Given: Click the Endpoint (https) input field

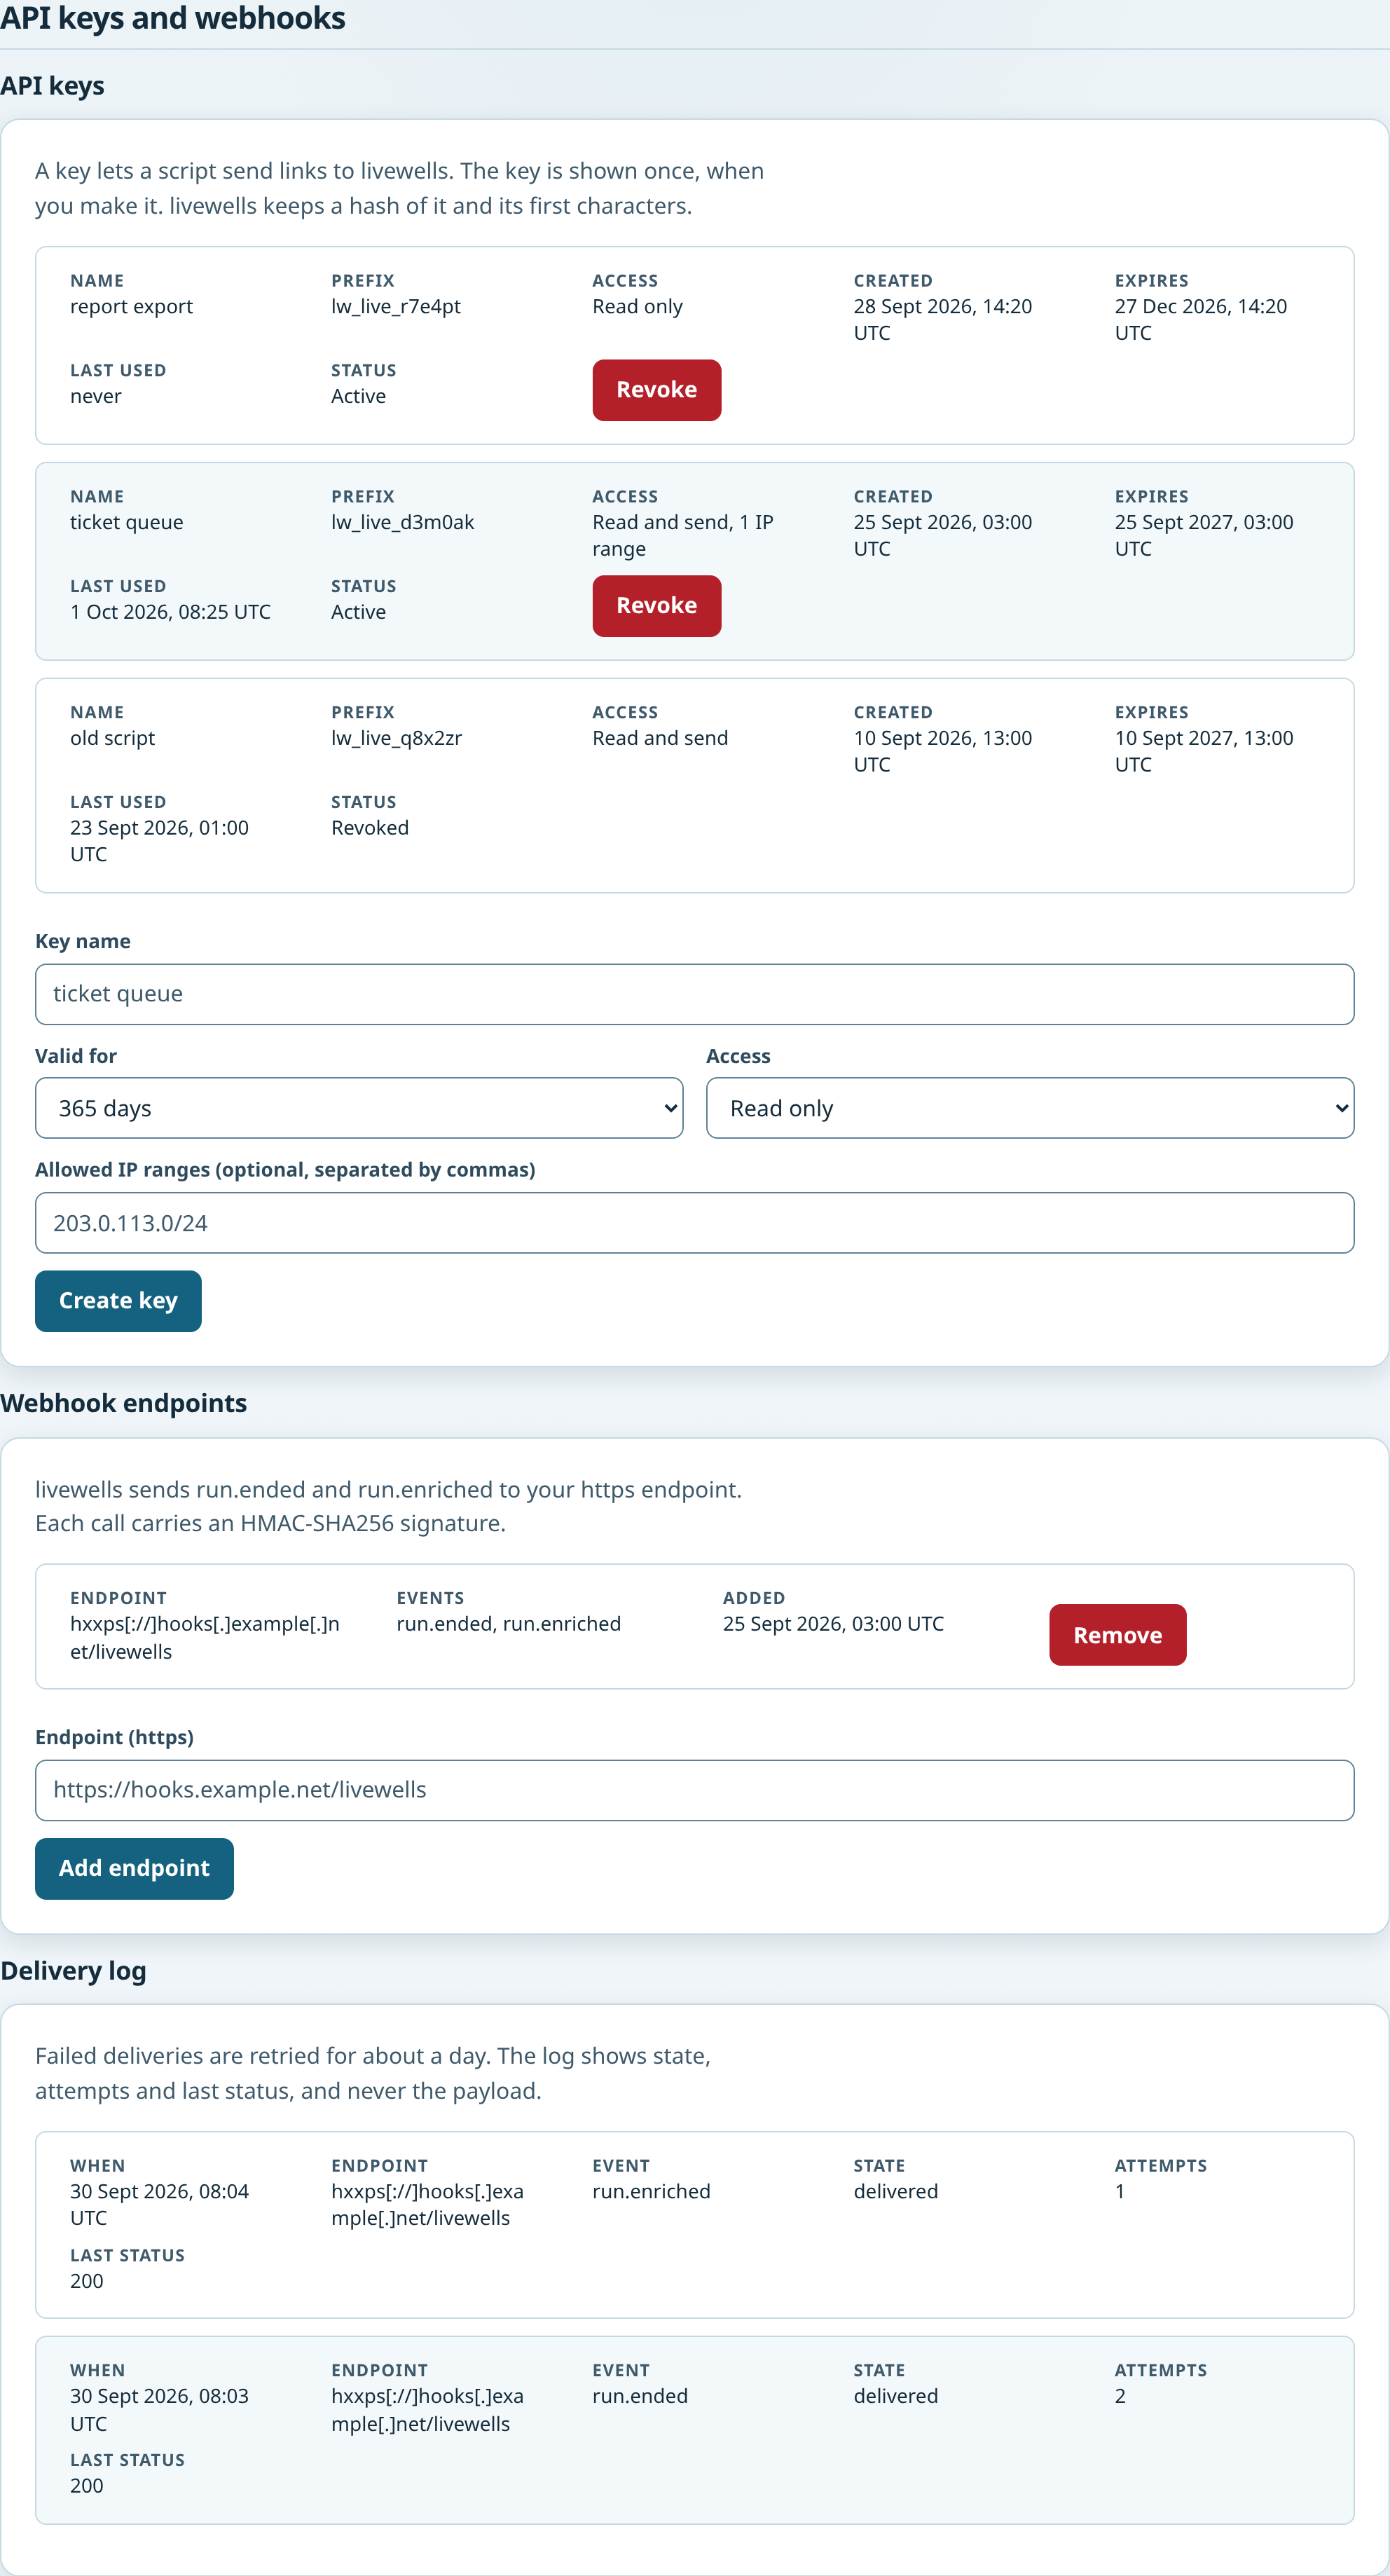Looking at the screenshot, I should click(x=695, y=1790).
